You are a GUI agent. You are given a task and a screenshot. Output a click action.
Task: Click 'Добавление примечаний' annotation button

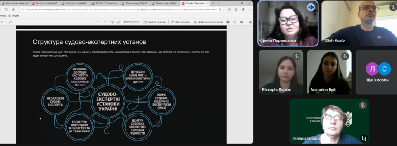tap(208, 22)
